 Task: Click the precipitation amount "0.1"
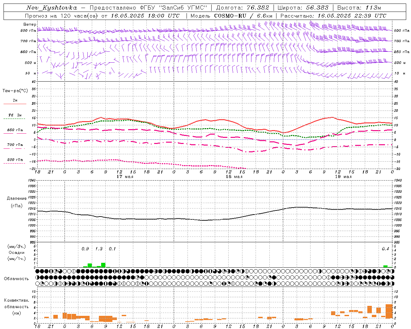click(112, 249)
